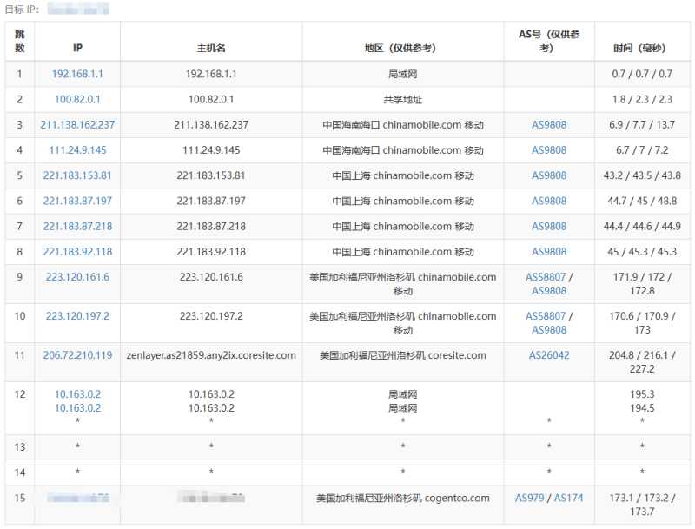The width and height of the screenshot is (695, 529).
Task: Select time cell 45 / 45.3 / 45.3
Action: tap(642, 252)
